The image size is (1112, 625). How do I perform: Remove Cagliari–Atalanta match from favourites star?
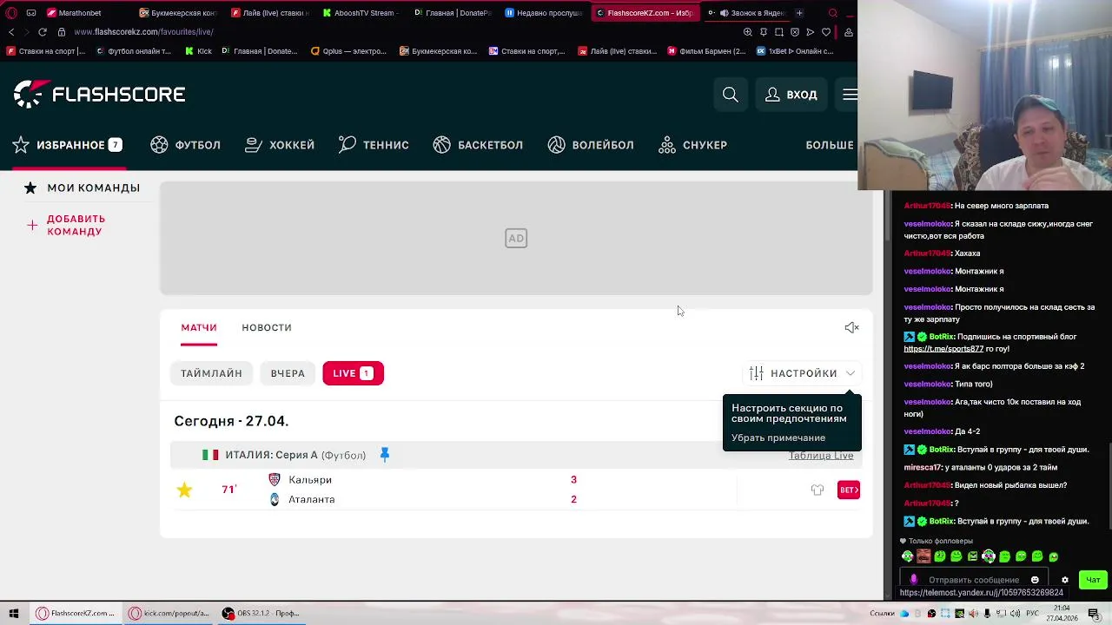click(x=184, y=490)
